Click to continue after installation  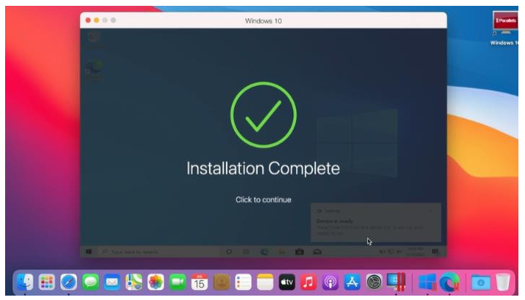click(263, 199)
